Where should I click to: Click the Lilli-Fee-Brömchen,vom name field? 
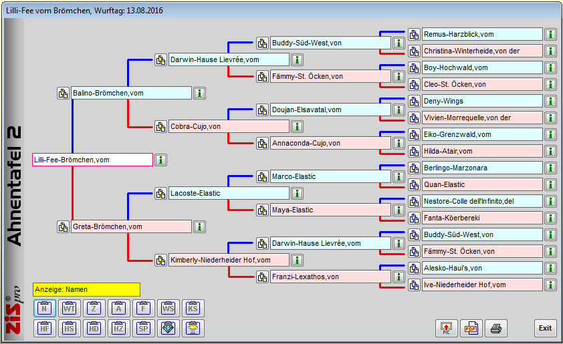point(92,160)
